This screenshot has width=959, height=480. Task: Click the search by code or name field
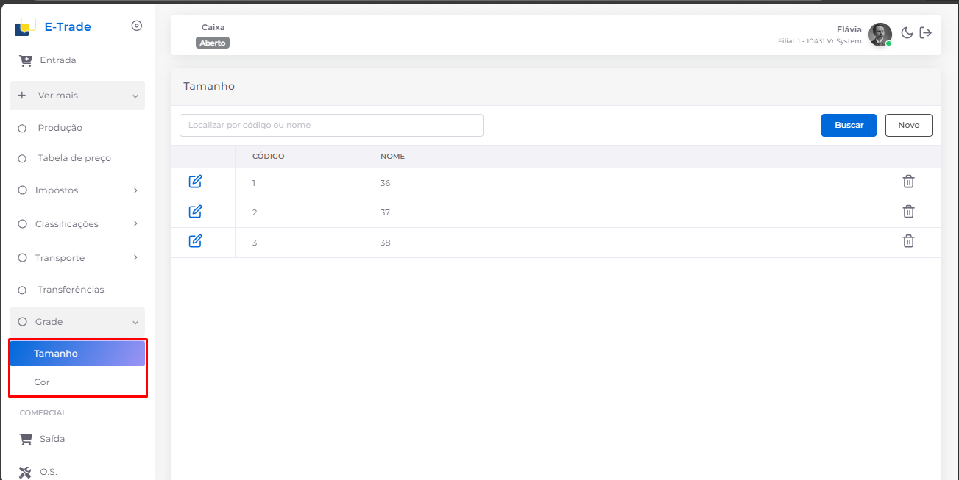click(331, 125)
